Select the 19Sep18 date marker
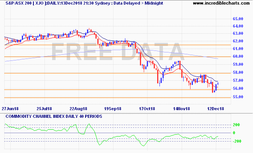 click(x=113, y=109)
